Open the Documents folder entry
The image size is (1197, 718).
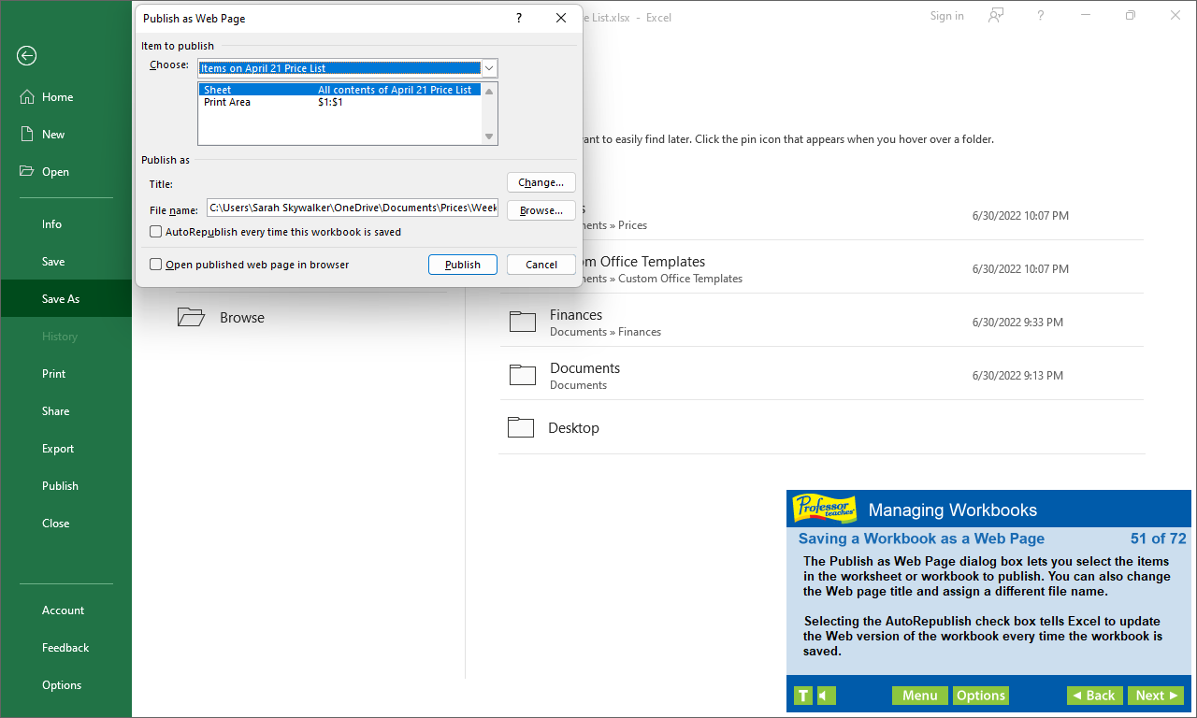821,376
